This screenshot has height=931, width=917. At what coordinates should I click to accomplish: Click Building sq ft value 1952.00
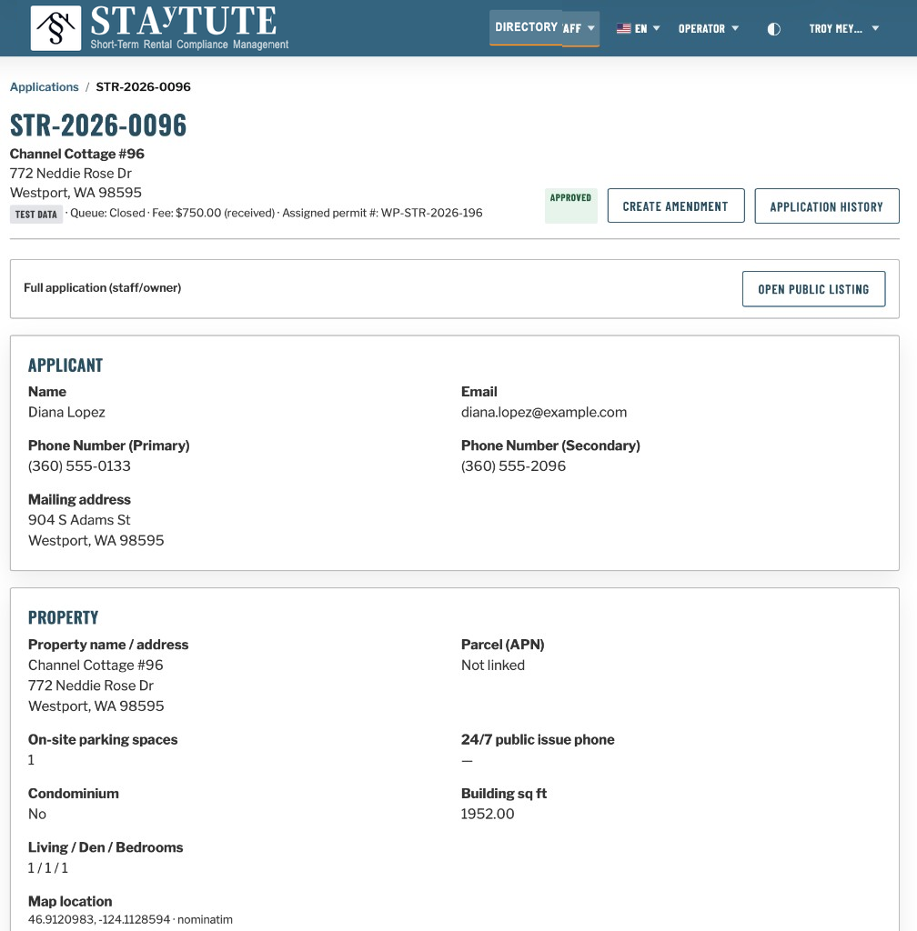(487, 814)
